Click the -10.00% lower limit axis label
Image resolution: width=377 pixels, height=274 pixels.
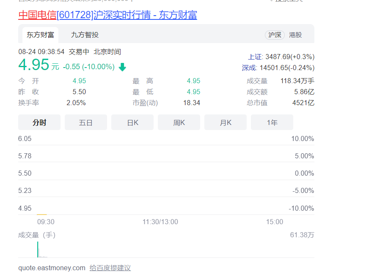tap(302, 208)
